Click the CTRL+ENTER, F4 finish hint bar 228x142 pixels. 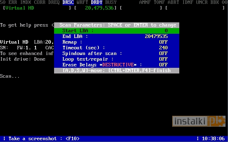(116, 70)
